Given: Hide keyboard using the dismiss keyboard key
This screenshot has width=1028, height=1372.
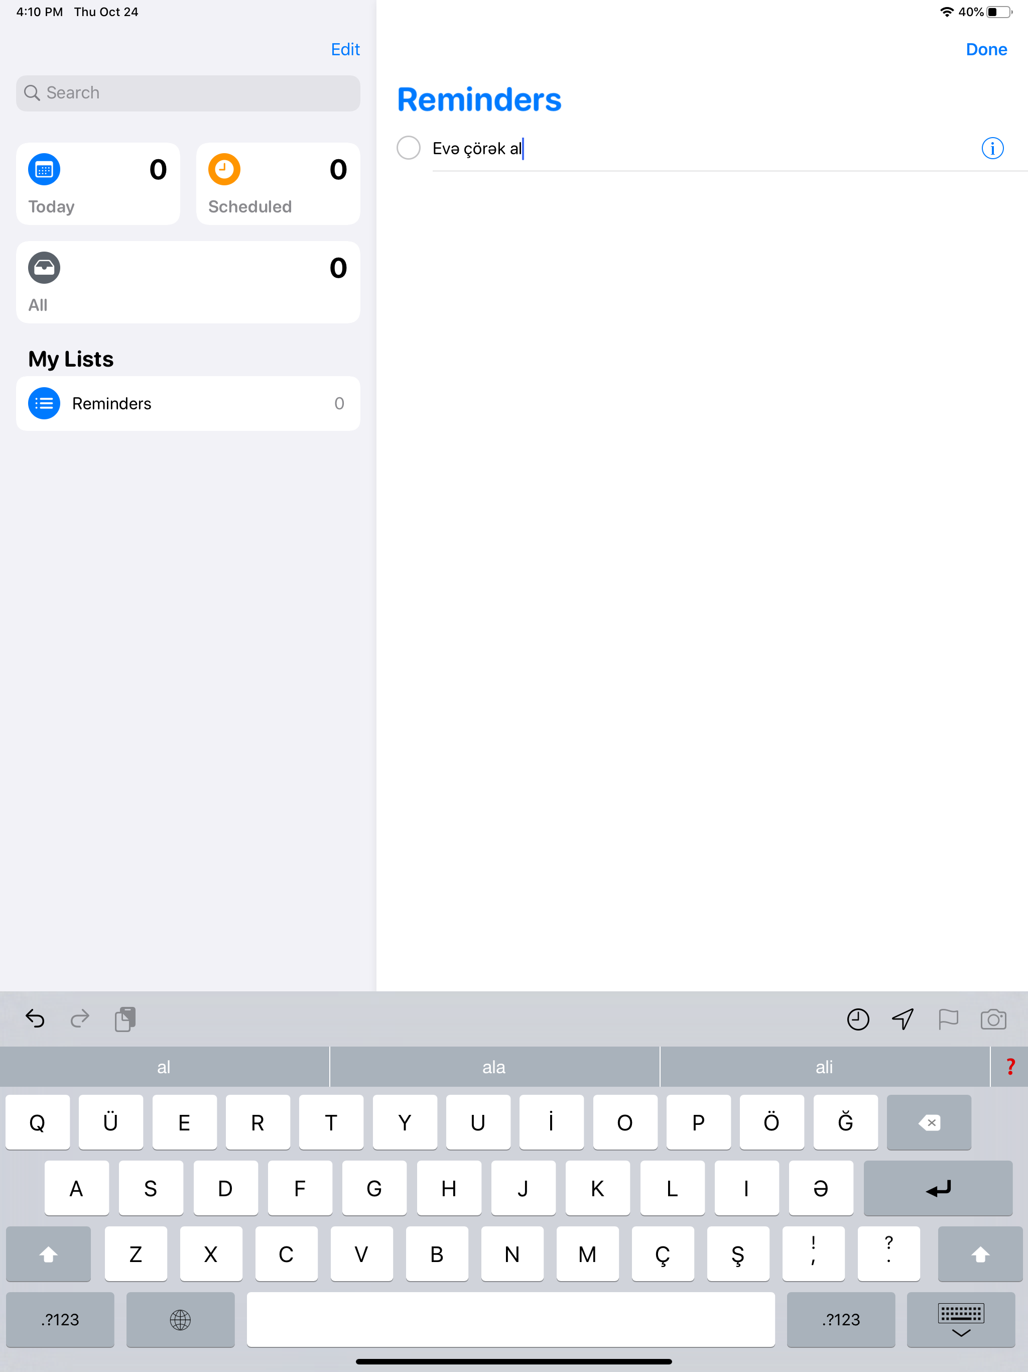Looking at the screenshot, I should [x=960, y=1319].
